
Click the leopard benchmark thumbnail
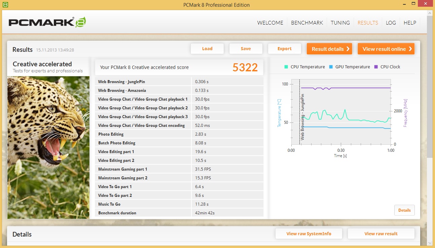click(x=48, y=147)
